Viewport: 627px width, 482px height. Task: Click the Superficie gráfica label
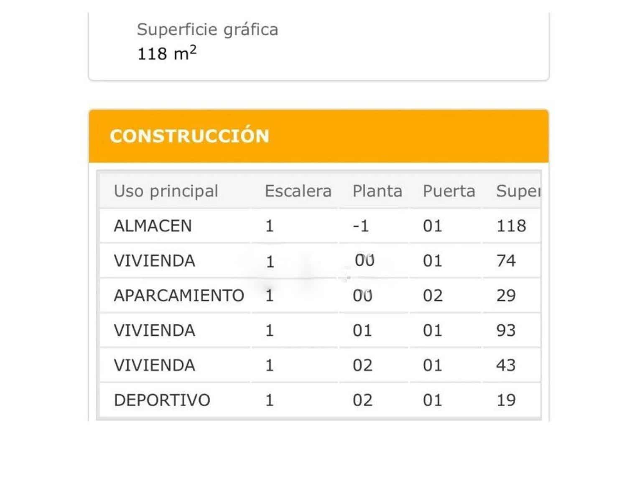pyautogui.click(x=207, y=29)
